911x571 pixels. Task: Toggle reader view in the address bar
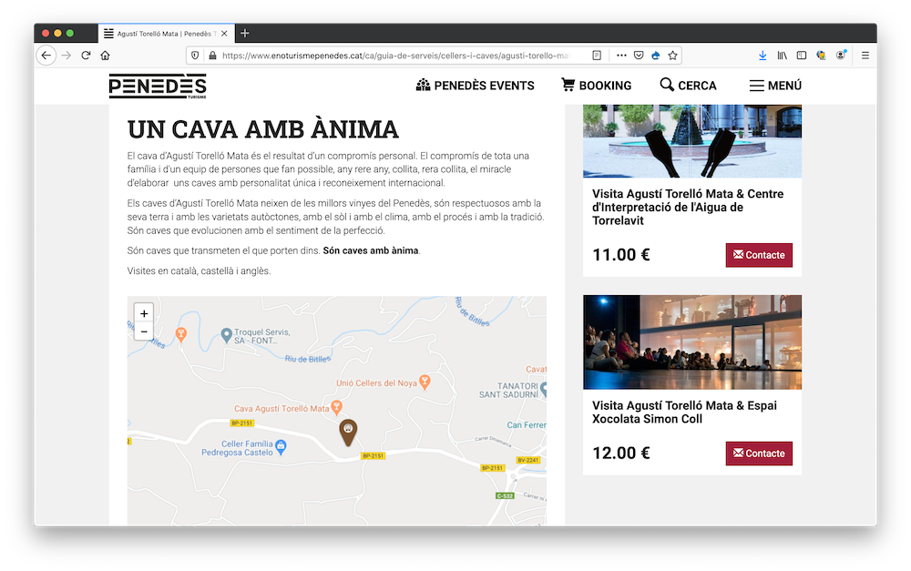(x=597, y=56)
